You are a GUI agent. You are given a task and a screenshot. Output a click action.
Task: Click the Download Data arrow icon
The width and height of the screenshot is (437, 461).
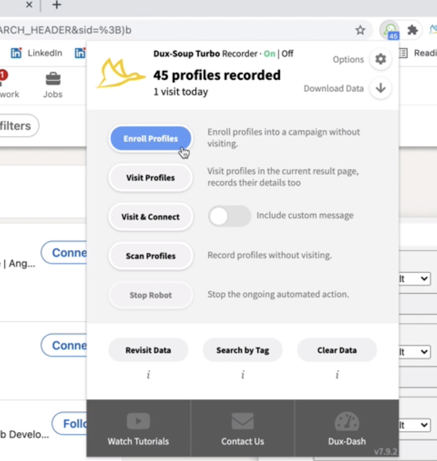tap(381, 88)
